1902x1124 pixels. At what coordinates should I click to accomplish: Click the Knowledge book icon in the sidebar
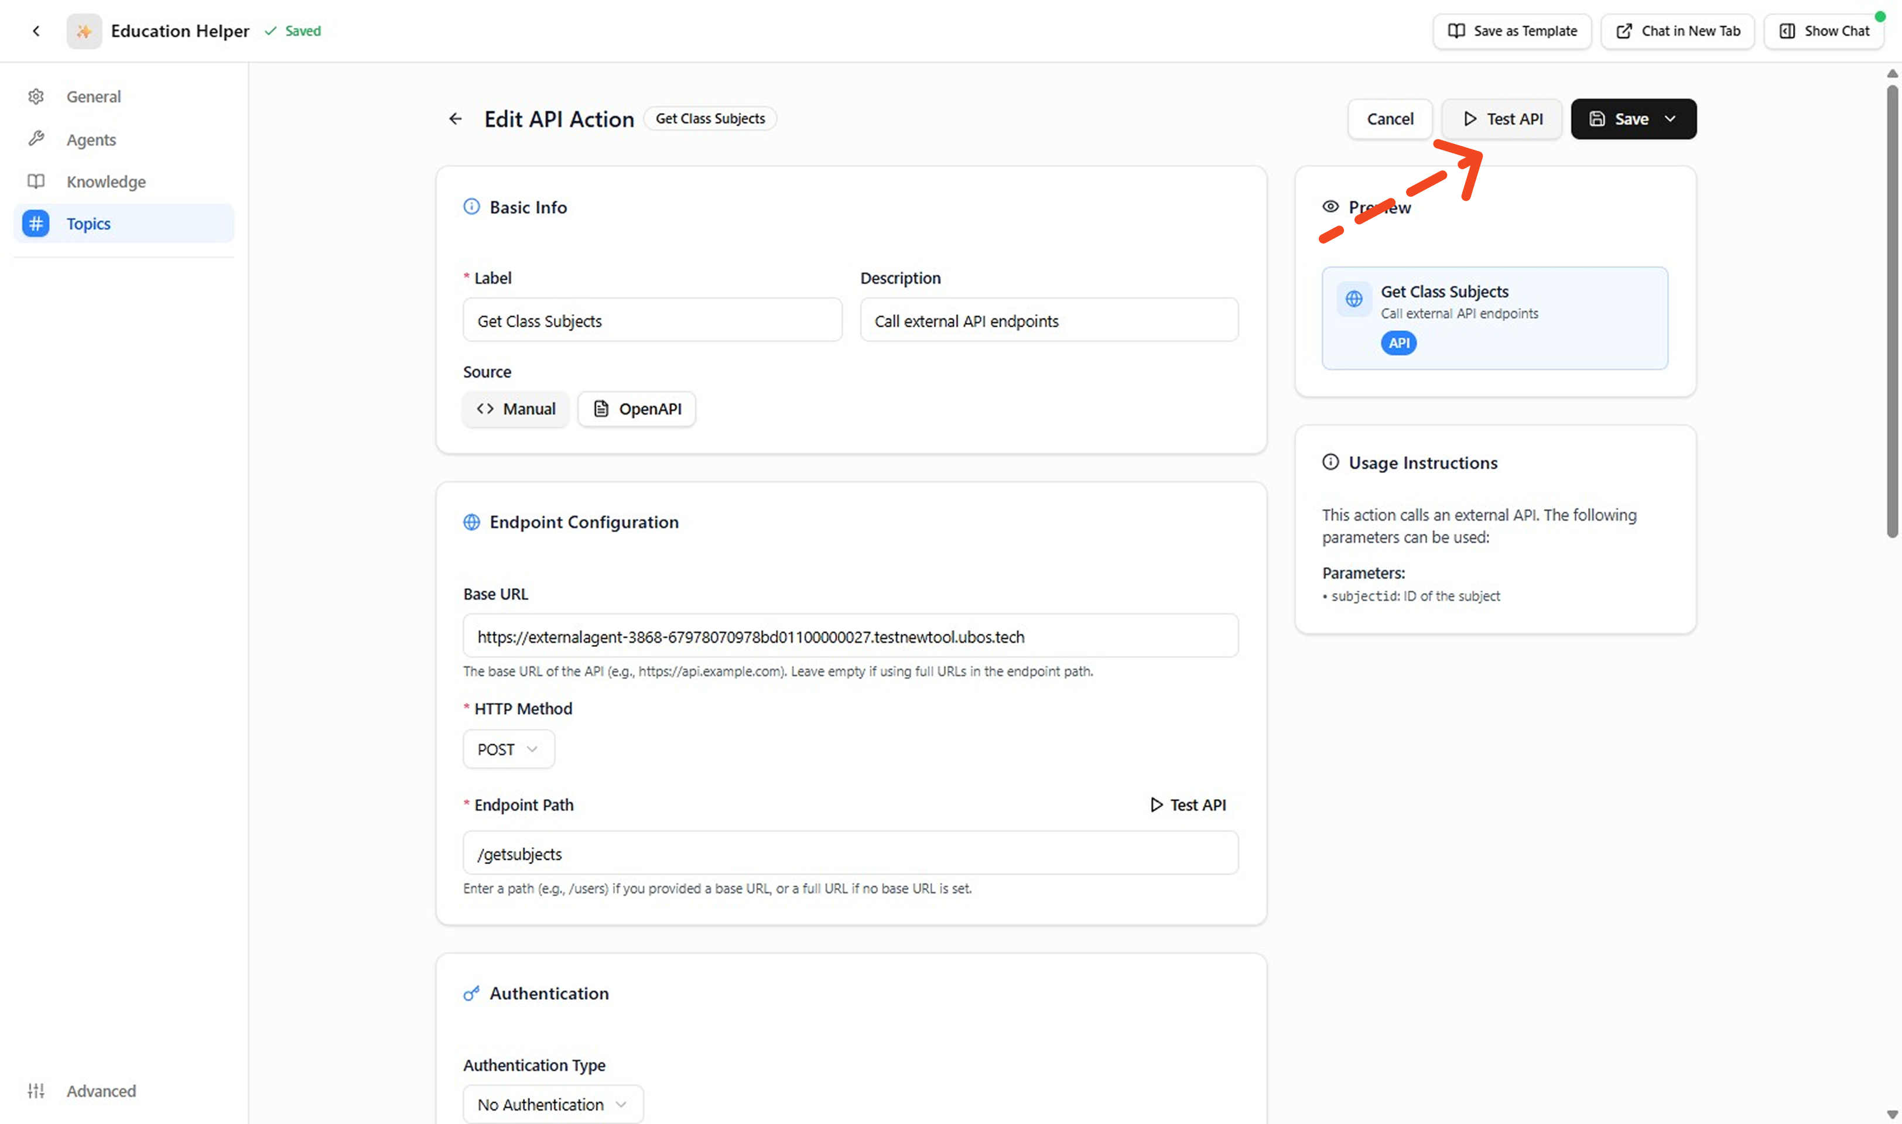36,182
